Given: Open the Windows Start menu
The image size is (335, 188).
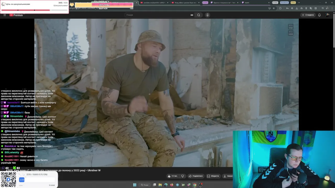Looking at the screenshot, I should (x=135, y=185).
